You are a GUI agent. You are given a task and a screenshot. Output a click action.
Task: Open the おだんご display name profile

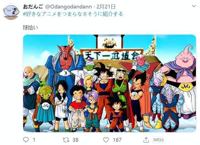[33, 7]
